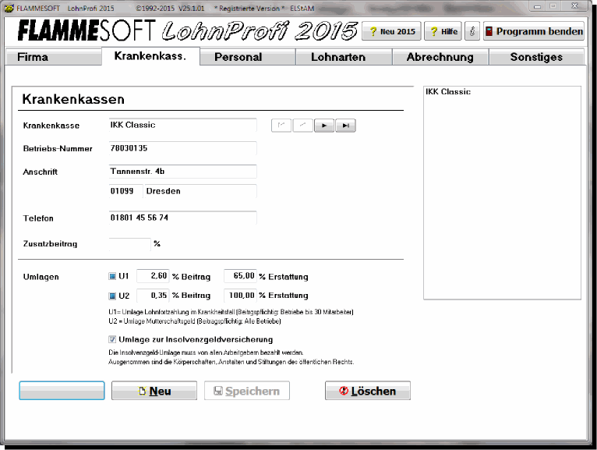
Task: Click the Löschen button
Action: (x=368, y=391)
